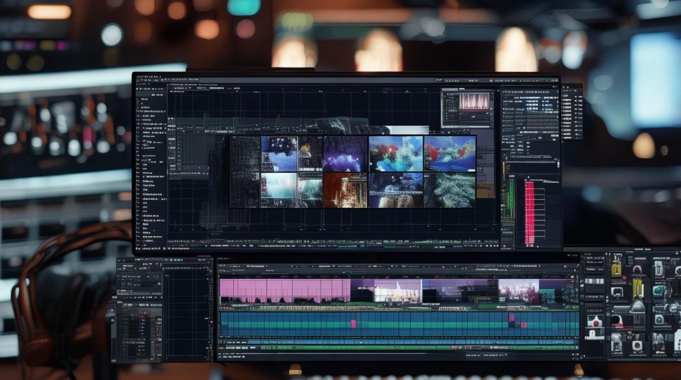Click the lone pink marker mid teal track

pos(353,323)
